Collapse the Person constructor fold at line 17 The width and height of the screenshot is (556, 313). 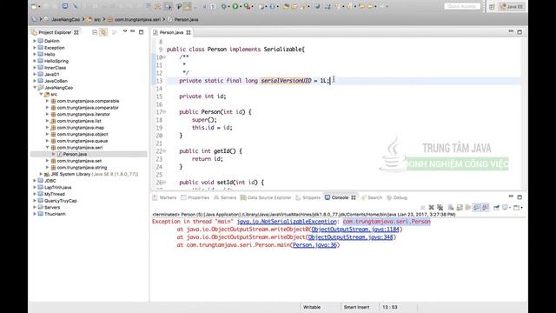coord(164,112)
